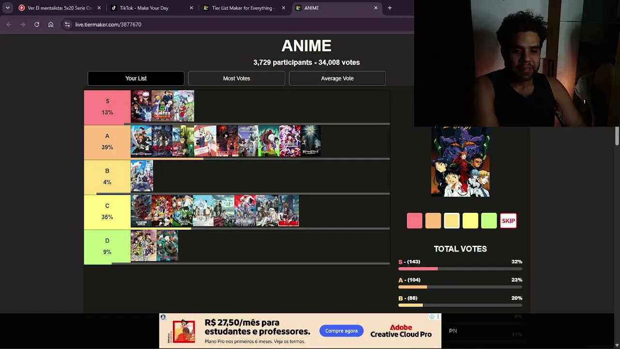
Task: Switch to the Average Vote view
Action: click(338, 79)
